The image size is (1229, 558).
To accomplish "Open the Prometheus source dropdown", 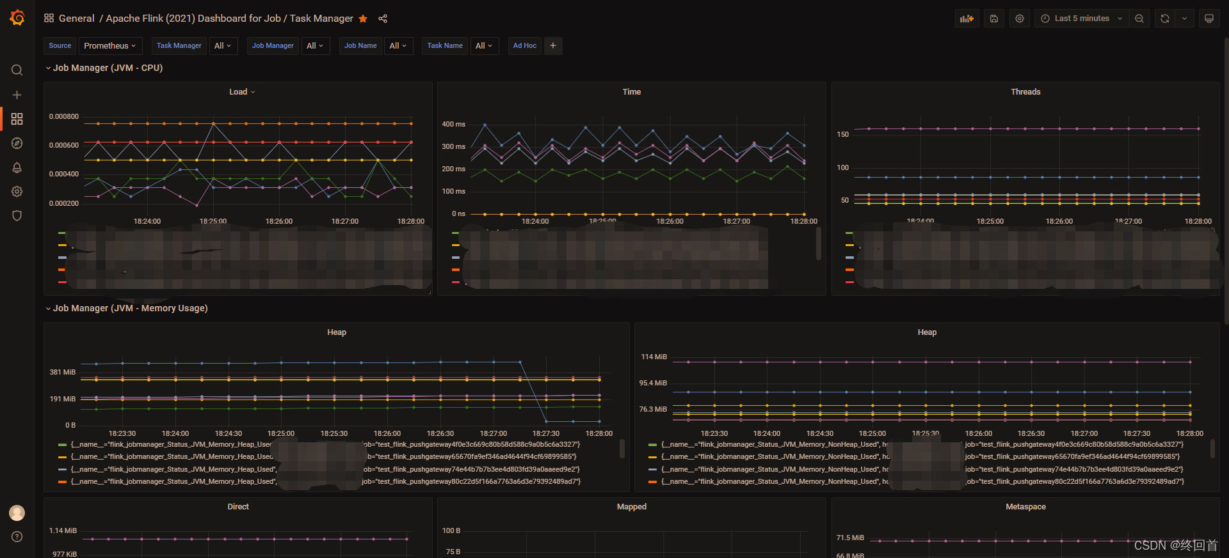I will [109, 45].
